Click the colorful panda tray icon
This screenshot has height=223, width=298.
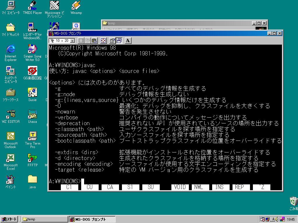point(282,219)
